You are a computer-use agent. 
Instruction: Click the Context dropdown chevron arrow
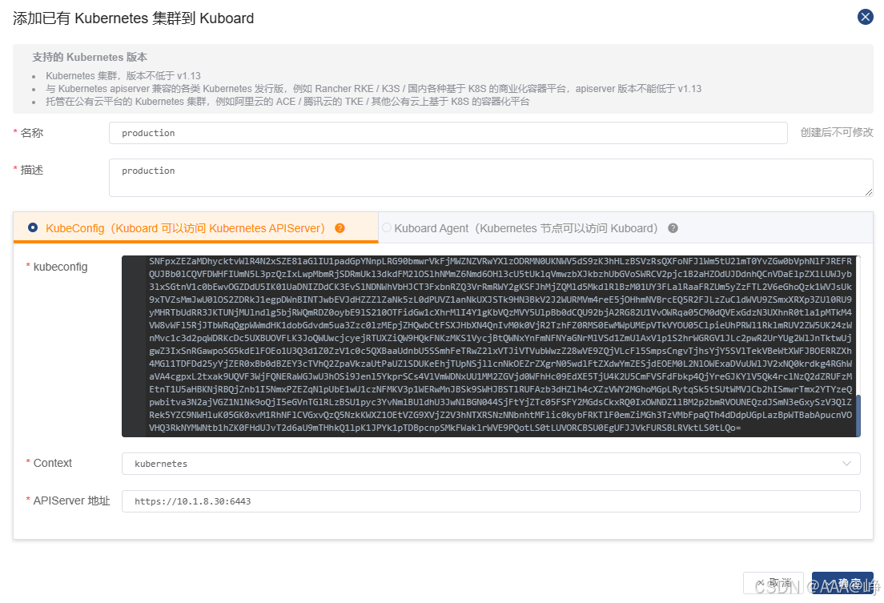[846, 464]
